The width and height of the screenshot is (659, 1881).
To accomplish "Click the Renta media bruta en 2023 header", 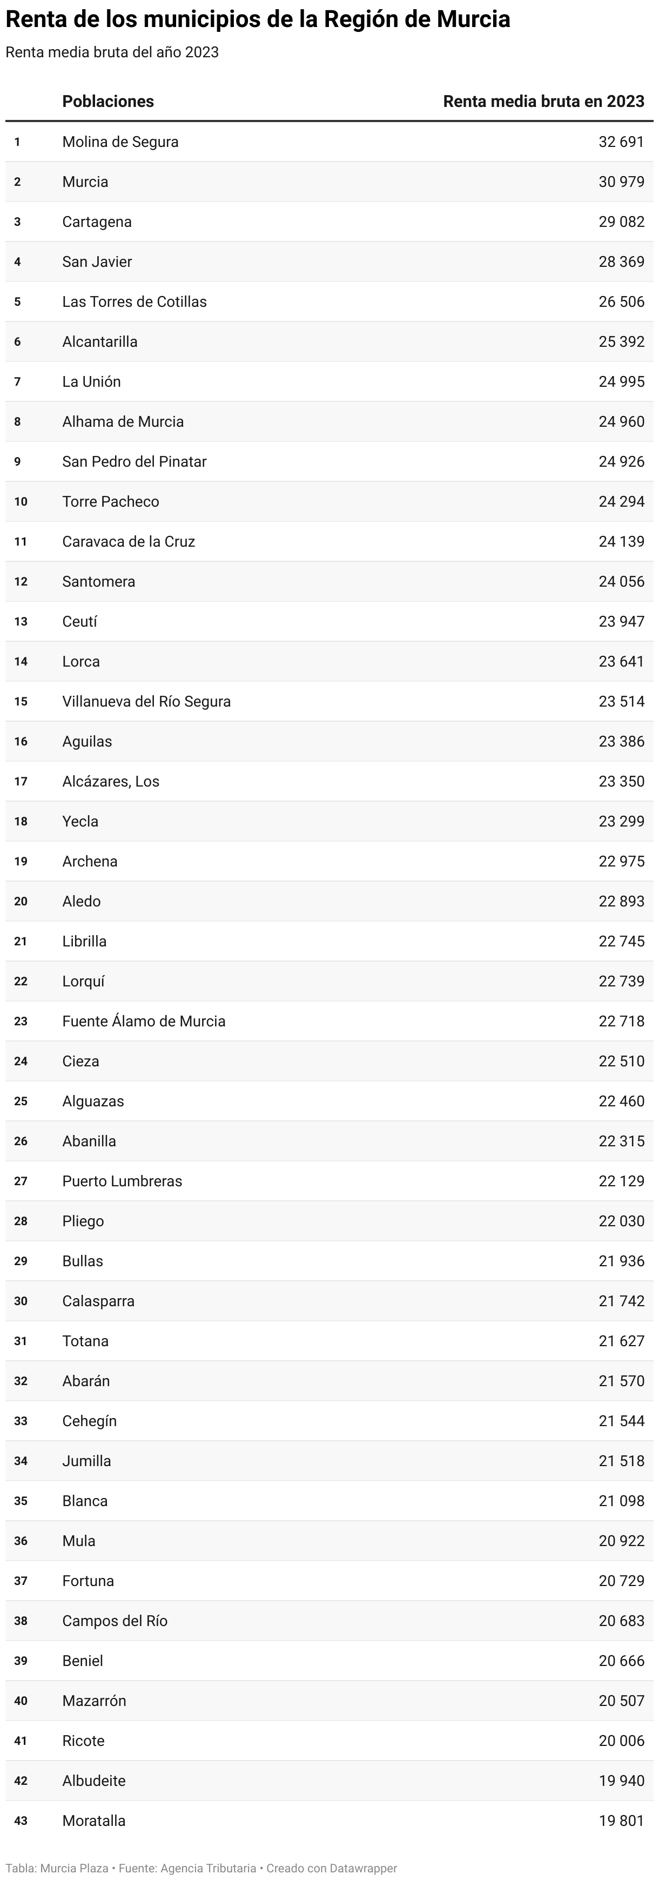I will click(x=543, y=102).
